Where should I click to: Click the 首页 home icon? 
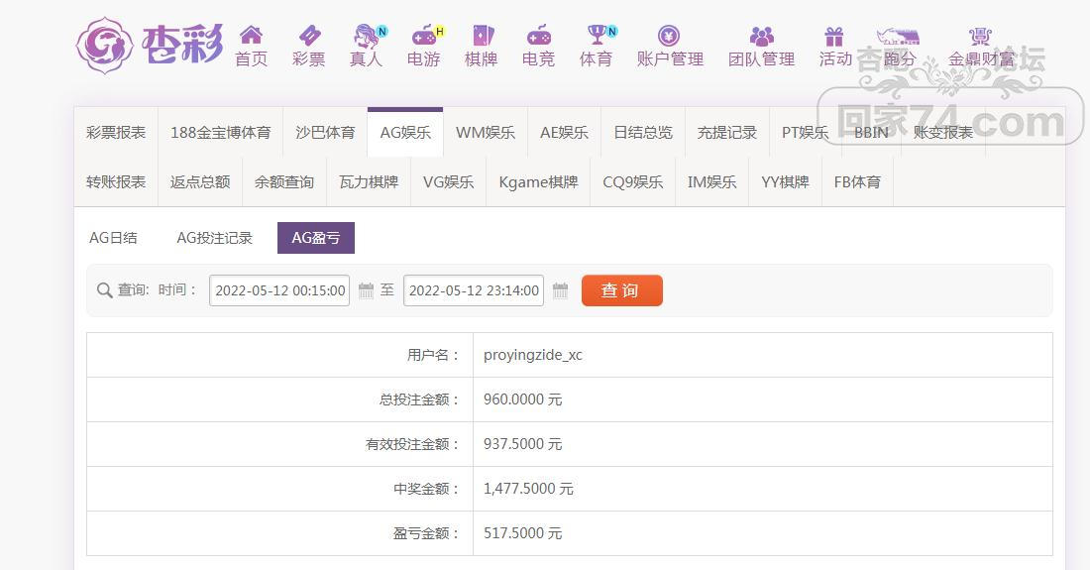[x=251, y=37]
